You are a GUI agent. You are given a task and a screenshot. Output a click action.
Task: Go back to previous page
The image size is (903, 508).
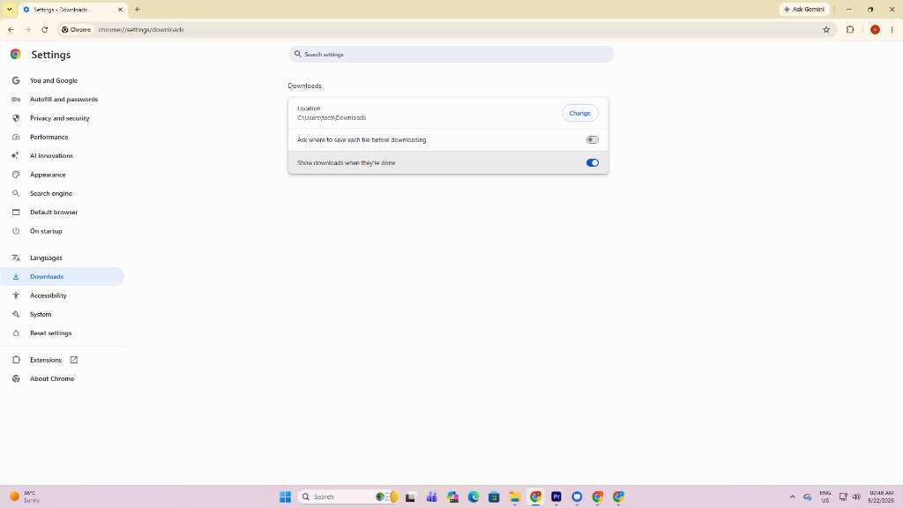click(11, 29)
